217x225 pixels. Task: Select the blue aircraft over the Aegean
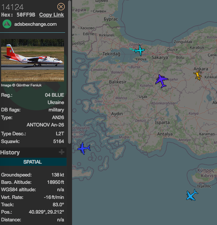84,149
